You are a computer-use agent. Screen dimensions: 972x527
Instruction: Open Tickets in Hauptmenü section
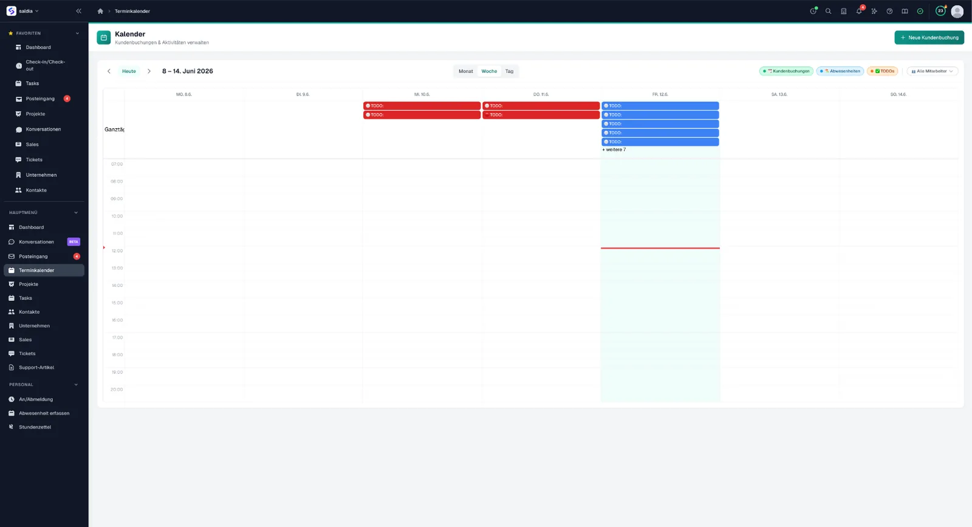tap(44, 354)
